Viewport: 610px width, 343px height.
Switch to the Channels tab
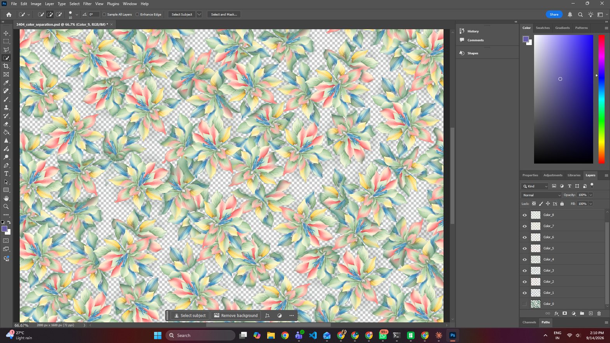pyautogui.click(x=529, y=322)
